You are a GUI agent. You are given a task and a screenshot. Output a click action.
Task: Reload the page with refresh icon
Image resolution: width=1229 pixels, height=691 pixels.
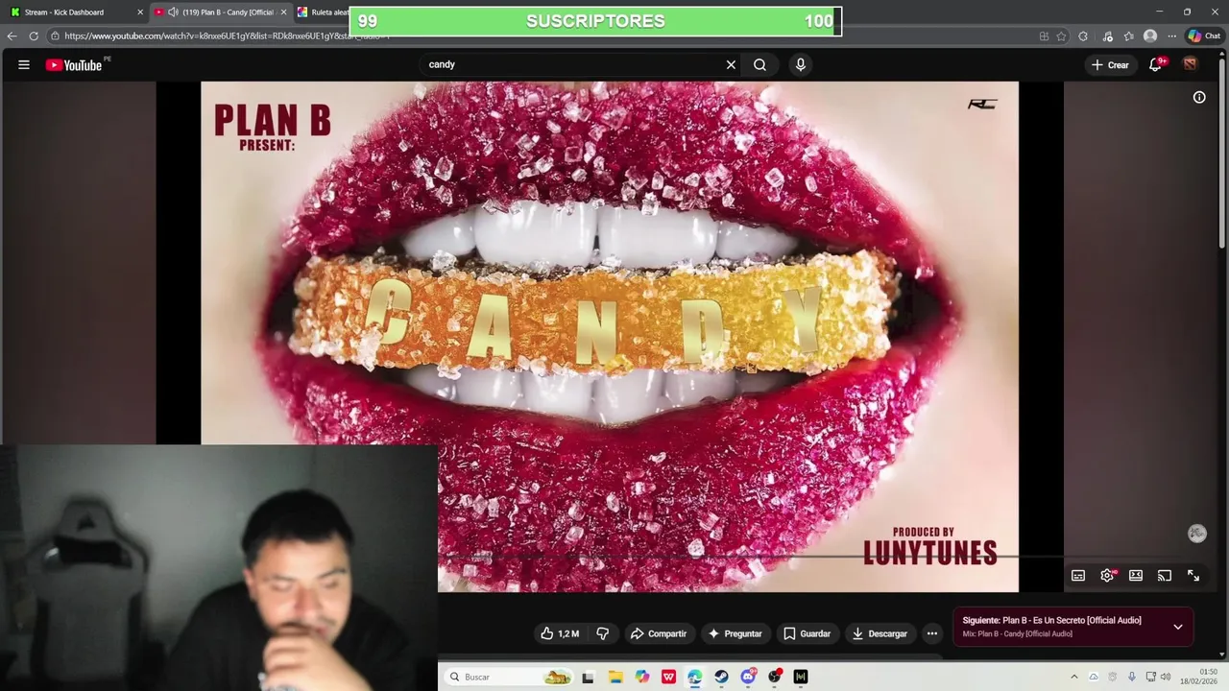34,36
